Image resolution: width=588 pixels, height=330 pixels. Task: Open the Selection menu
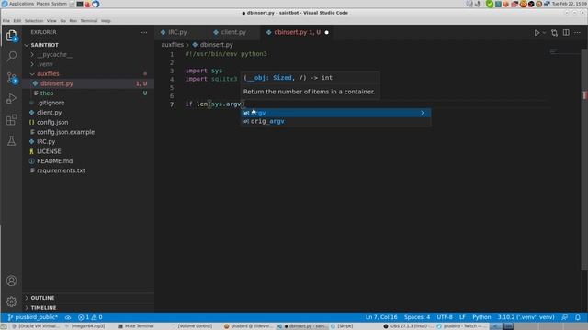[x=34, y=21]
